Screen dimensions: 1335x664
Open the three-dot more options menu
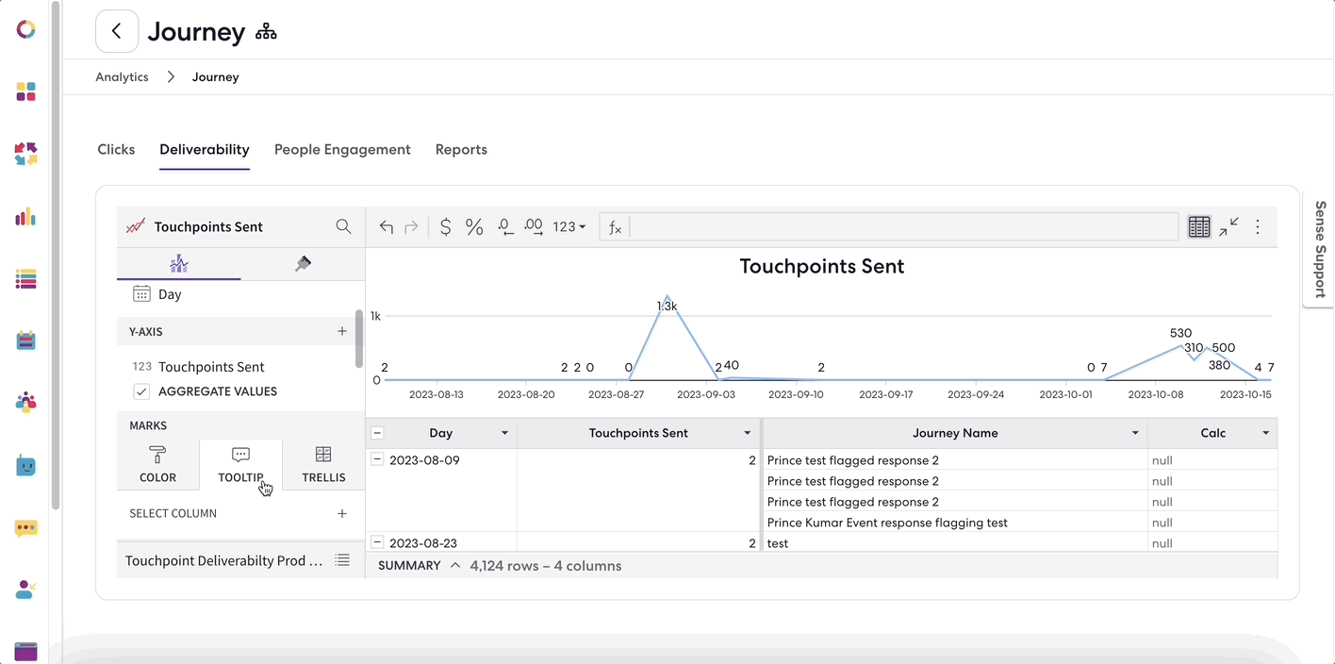point(1258,226)
